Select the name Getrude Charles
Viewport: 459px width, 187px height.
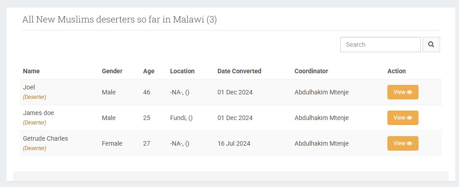pyautogui.click(x=45, y=138)
